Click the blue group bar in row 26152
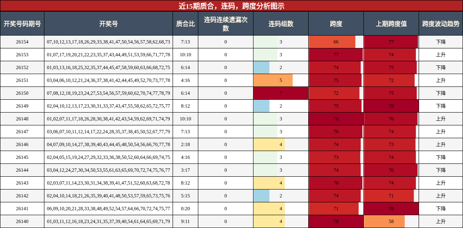Image resolution: width=463 pixels, height=228 pixels. pos(262,67)
